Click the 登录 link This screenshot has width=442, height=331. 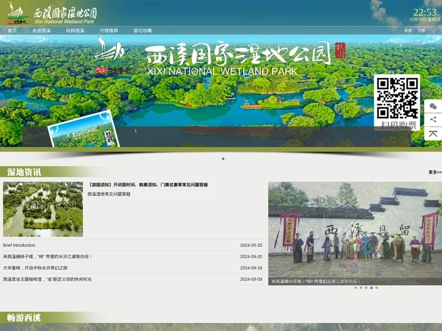[408, 31]
